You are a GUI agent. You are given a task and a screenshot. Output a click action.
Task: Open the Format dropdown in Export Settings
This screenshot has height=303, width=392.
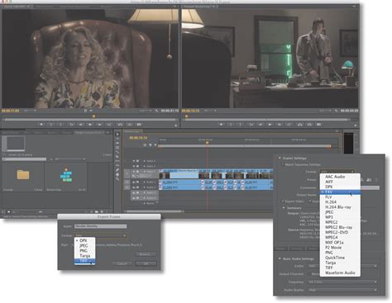click(x=337, y=172)
